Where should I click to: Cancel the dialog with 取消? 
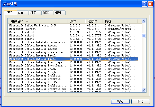click(141, 101)
